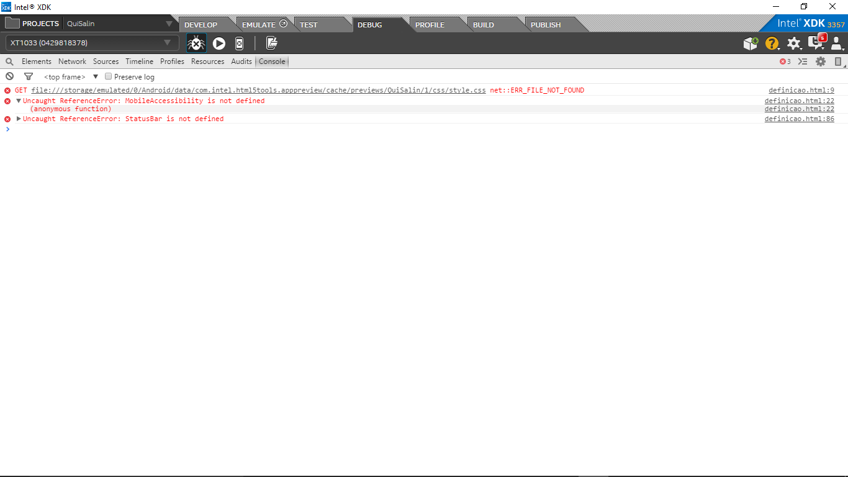Click the round play button icon
Viewport: 848px width, 477px height.
[219, 43]
